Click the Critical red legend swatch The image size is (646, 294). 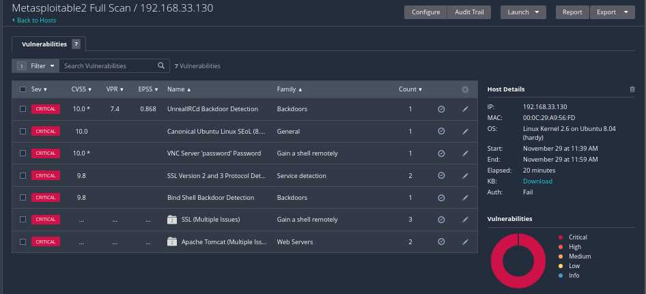(561, 237)
